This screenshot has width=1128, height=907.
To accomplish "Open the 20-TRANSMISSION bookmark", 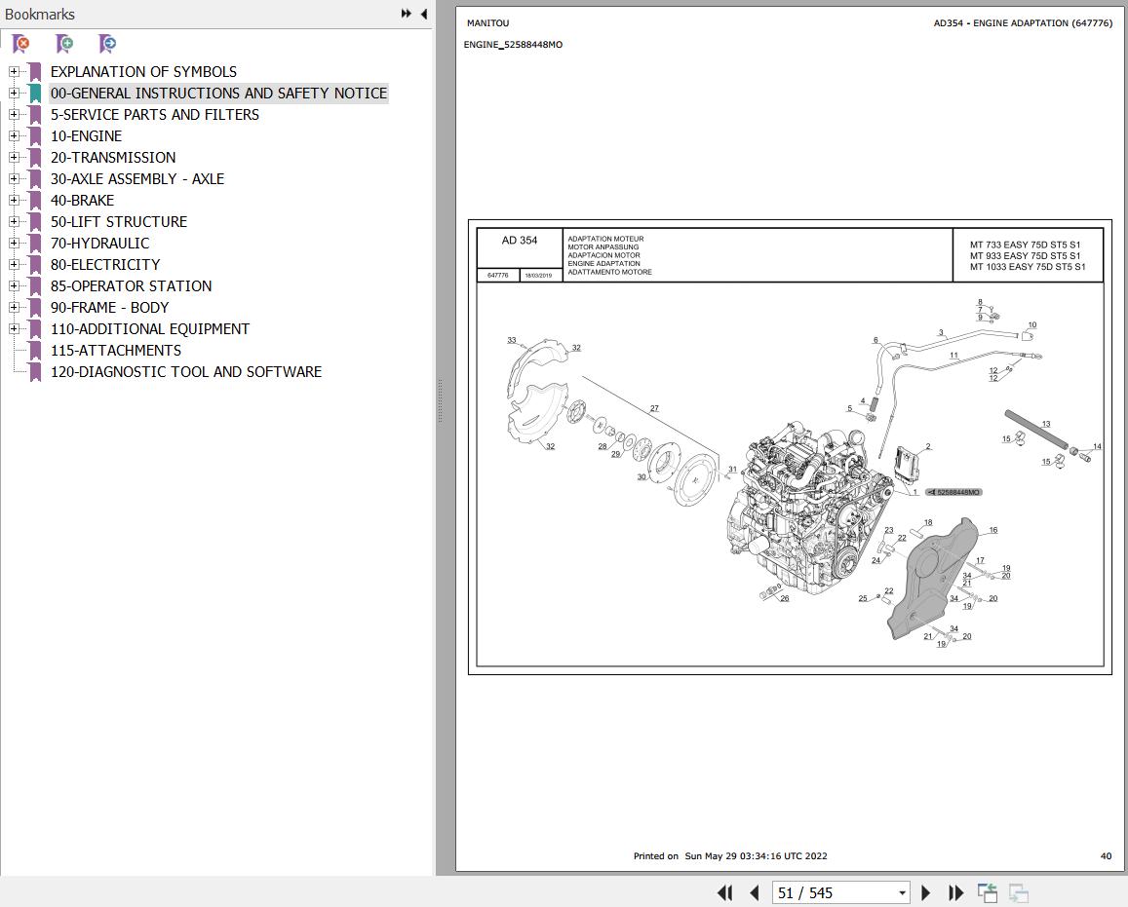I will [113, 158].
